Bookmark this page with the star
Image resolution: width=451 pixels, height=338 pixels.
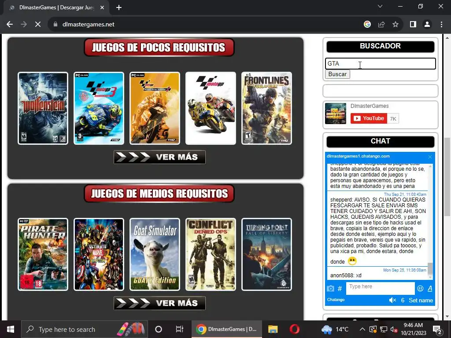tap(396, 25)
